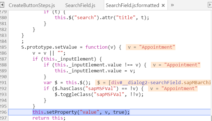Click "S.prototype.setValue" function definition
212x121 pixels.
point(49,47)
